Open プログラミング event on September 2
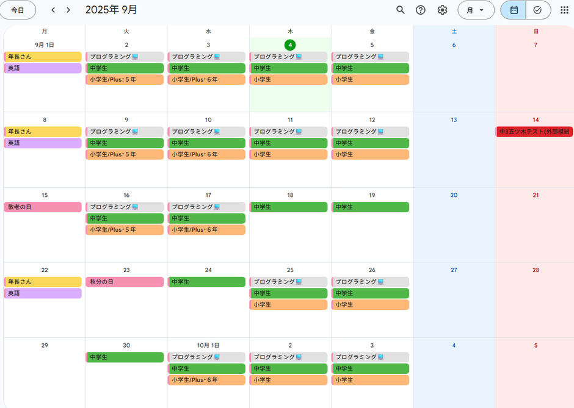The width and height of the screenshot is (574, 408). point(125,57)
